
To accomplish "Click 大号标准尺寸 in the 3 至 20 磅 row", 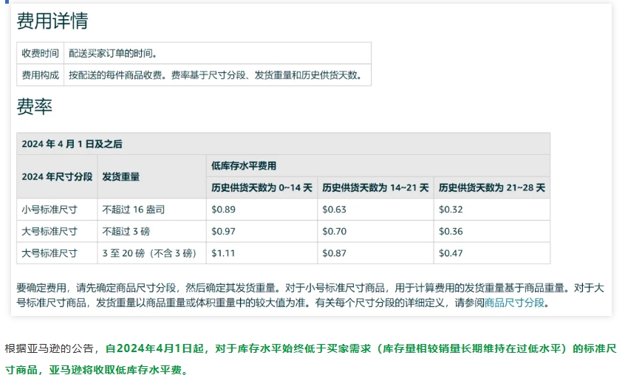I will (57, 253).
